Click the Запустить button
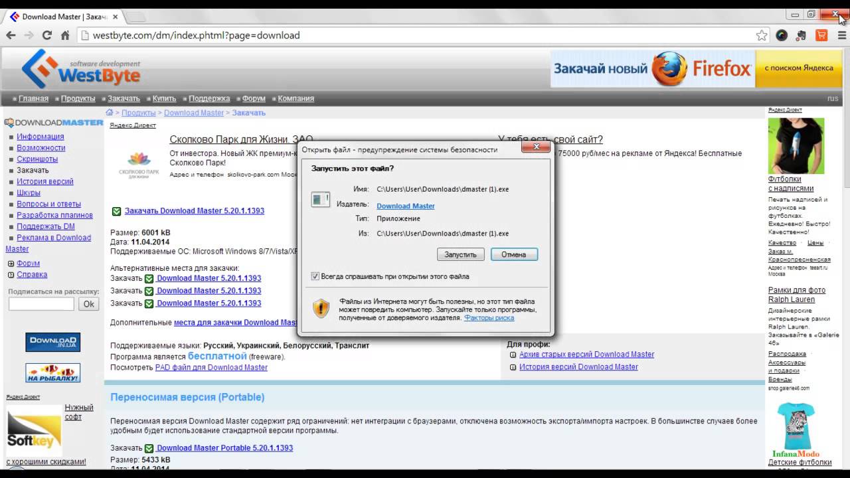 click(x=461, y=254)
